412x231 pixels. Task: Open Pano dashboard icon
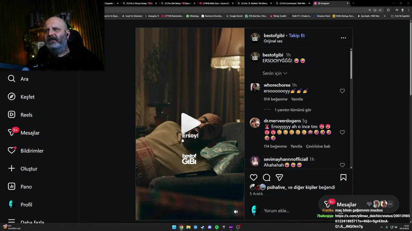12,187
